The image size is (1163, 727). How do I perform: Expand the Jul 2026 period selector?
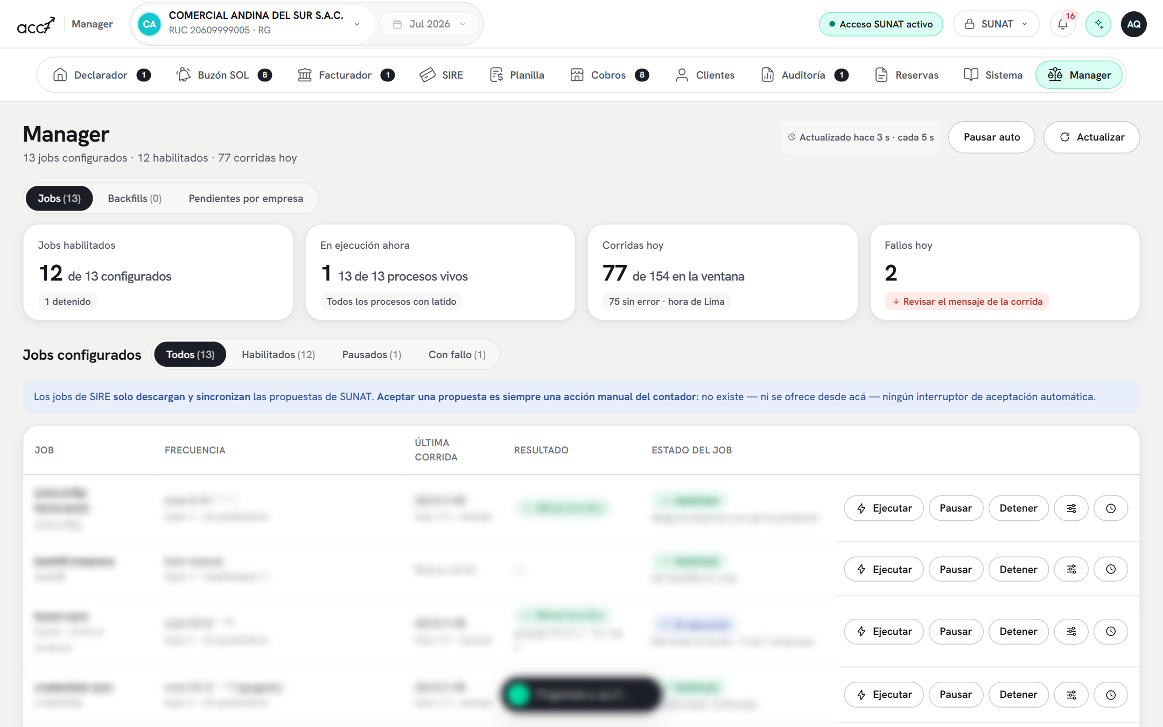[x=429, y=24]
